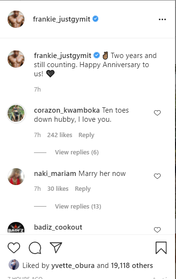Like corazon_kwamboka's comment heart
176x279 pixels.
pos(157,113)
